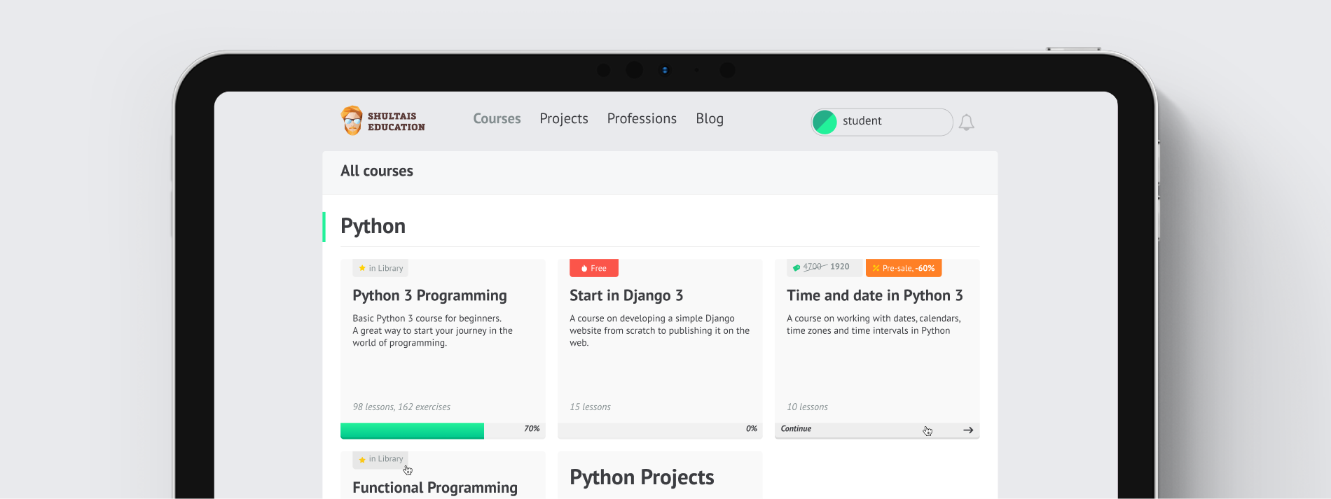Viewport: 1331px width, 499px height.
Task: Click the price tag icon on Time and date
Action: tap(796, 267)
